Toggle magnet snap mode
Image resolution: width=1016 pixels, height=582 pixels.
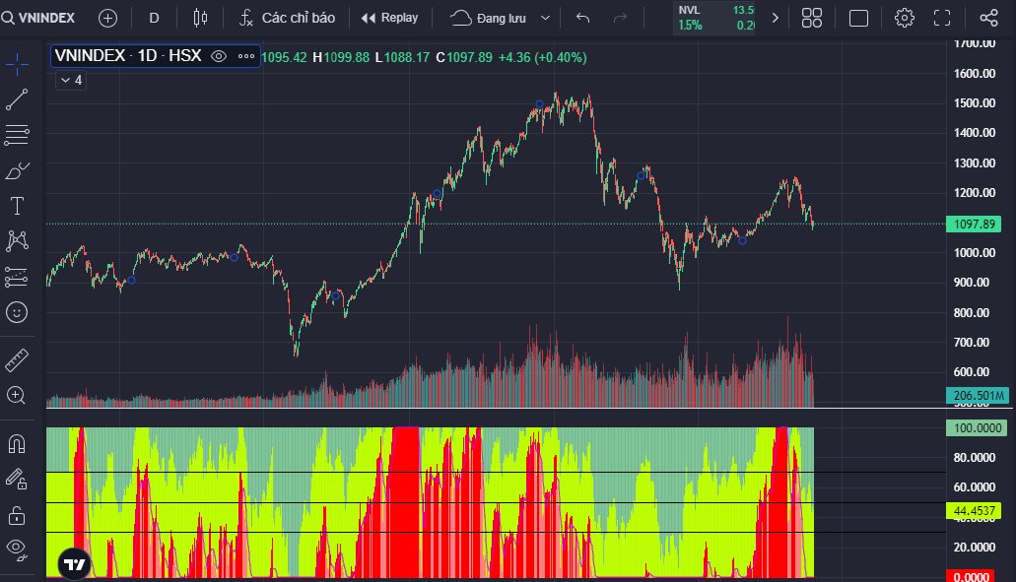point(17,443)
